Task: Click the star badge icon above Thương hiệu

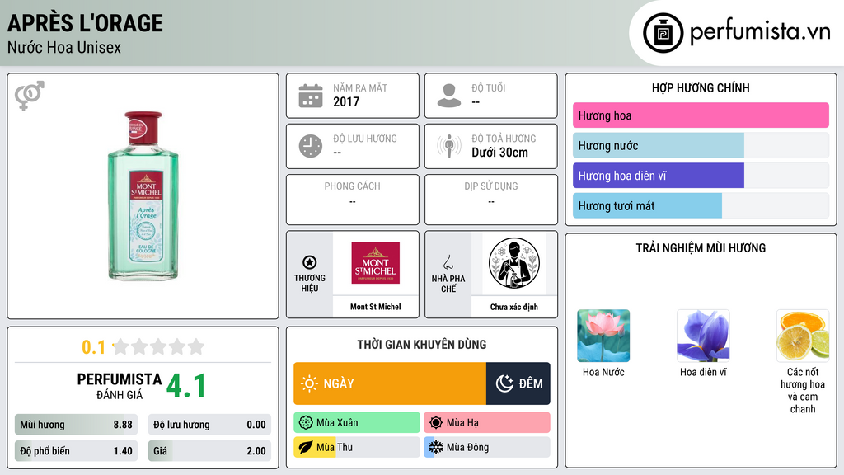Action: [x=310, y=262]
